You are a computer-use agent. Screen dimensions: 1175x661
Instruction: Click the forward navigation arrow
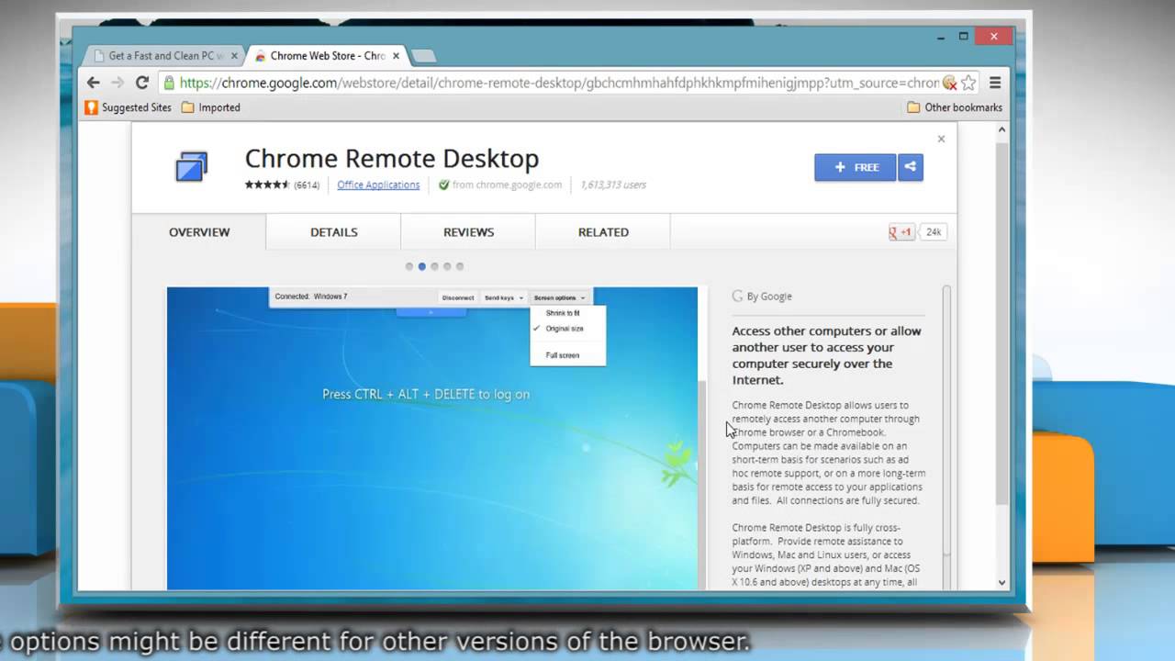pyautogui.click(x=117, y=83)
